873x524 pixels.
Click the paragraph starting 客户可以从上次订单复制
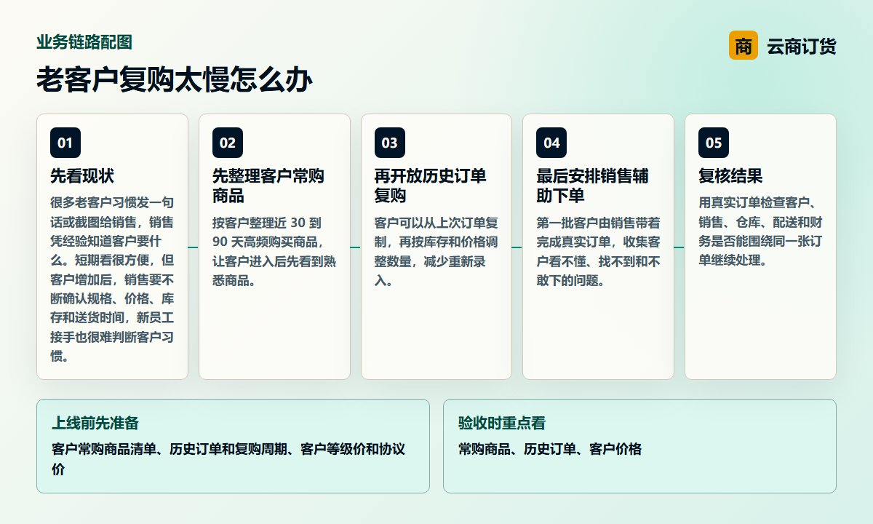pos(436,251)
